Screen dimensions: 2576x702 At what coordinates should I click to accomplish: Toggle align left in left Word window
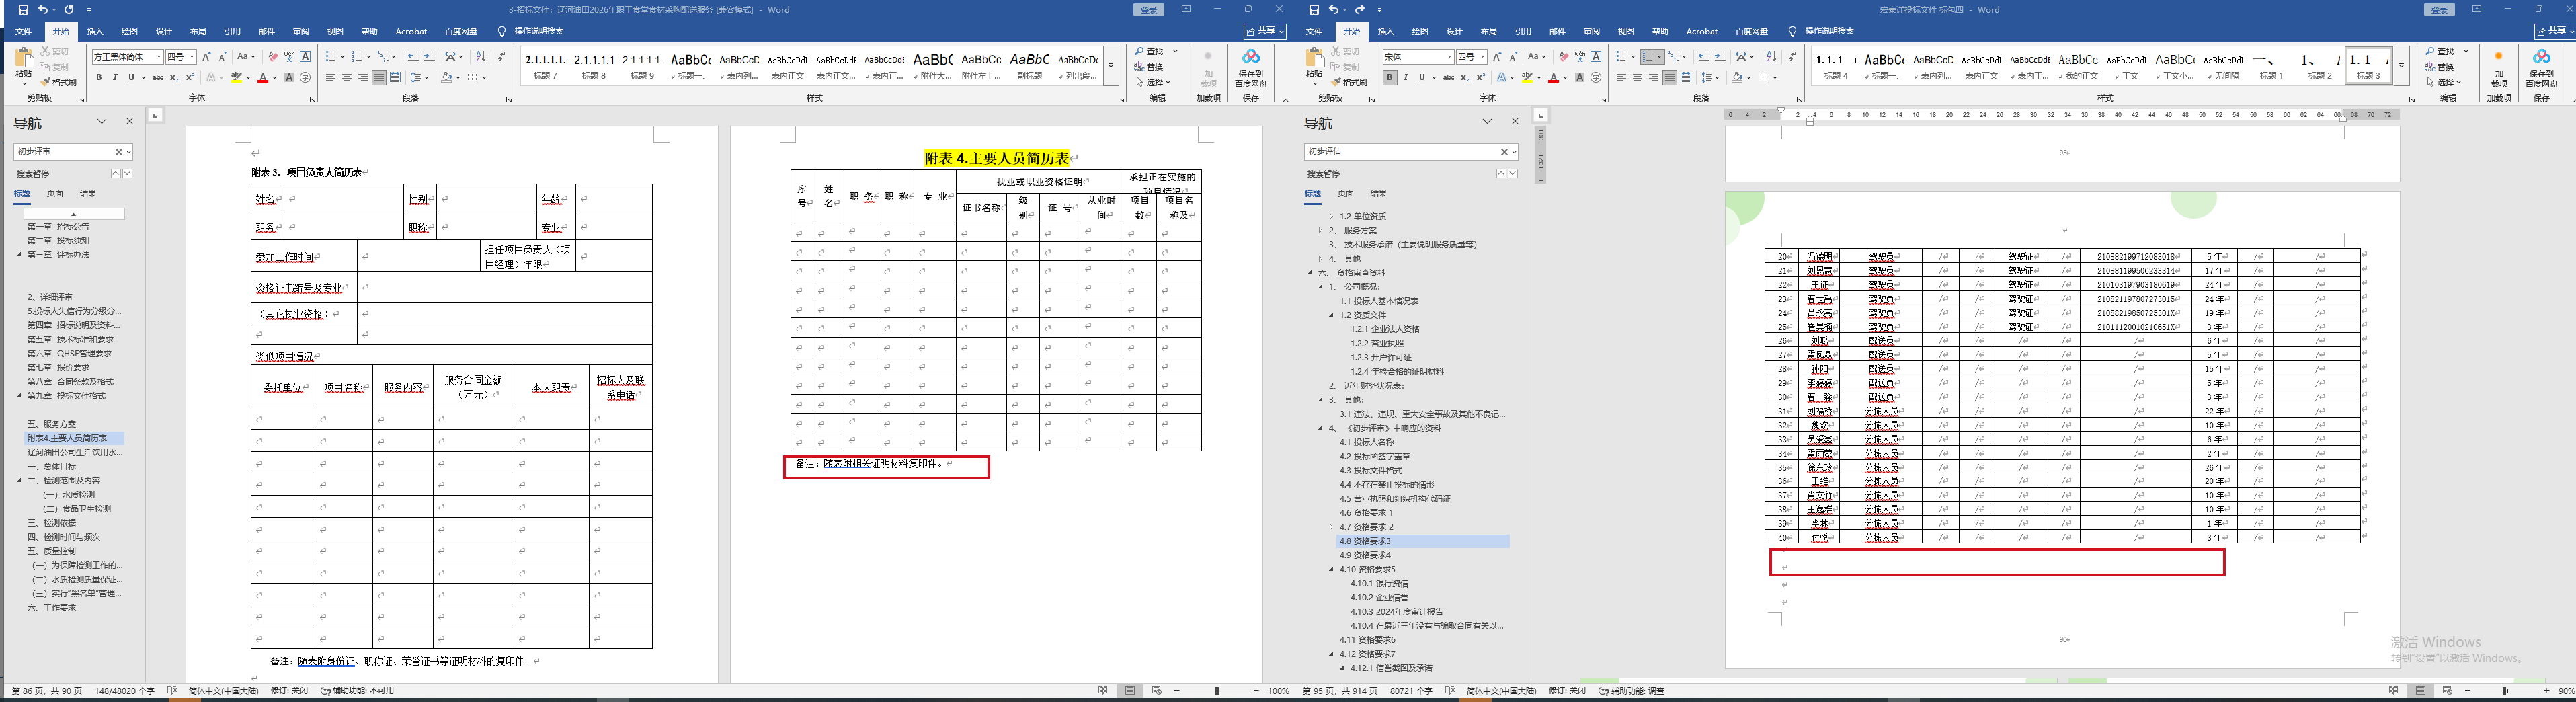pos(330,77)
